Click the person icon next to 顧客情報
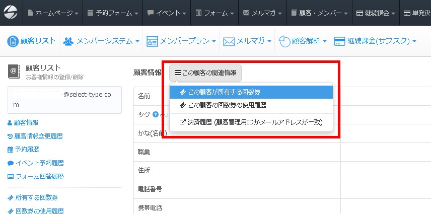Screen dimensions: 431x214 pyautogui.click(x=10, y=123)
